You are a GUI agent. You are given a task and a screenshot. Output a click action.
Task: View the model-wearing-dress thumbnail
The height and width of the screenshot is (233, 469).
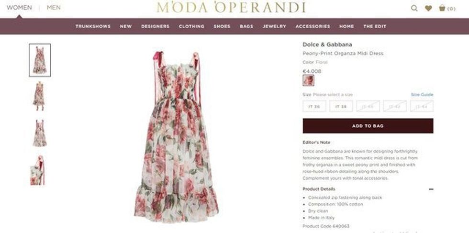(39, 96)
